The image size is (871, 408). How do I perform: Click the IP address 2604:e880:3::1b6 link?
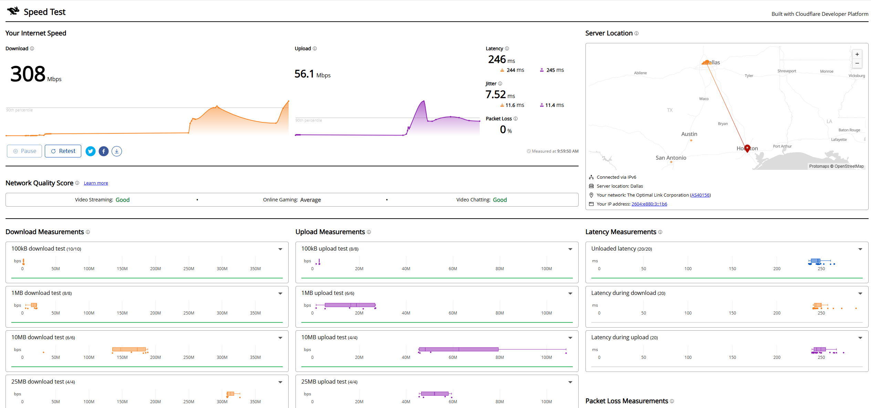pyautogui.click(x=649, y=204)
